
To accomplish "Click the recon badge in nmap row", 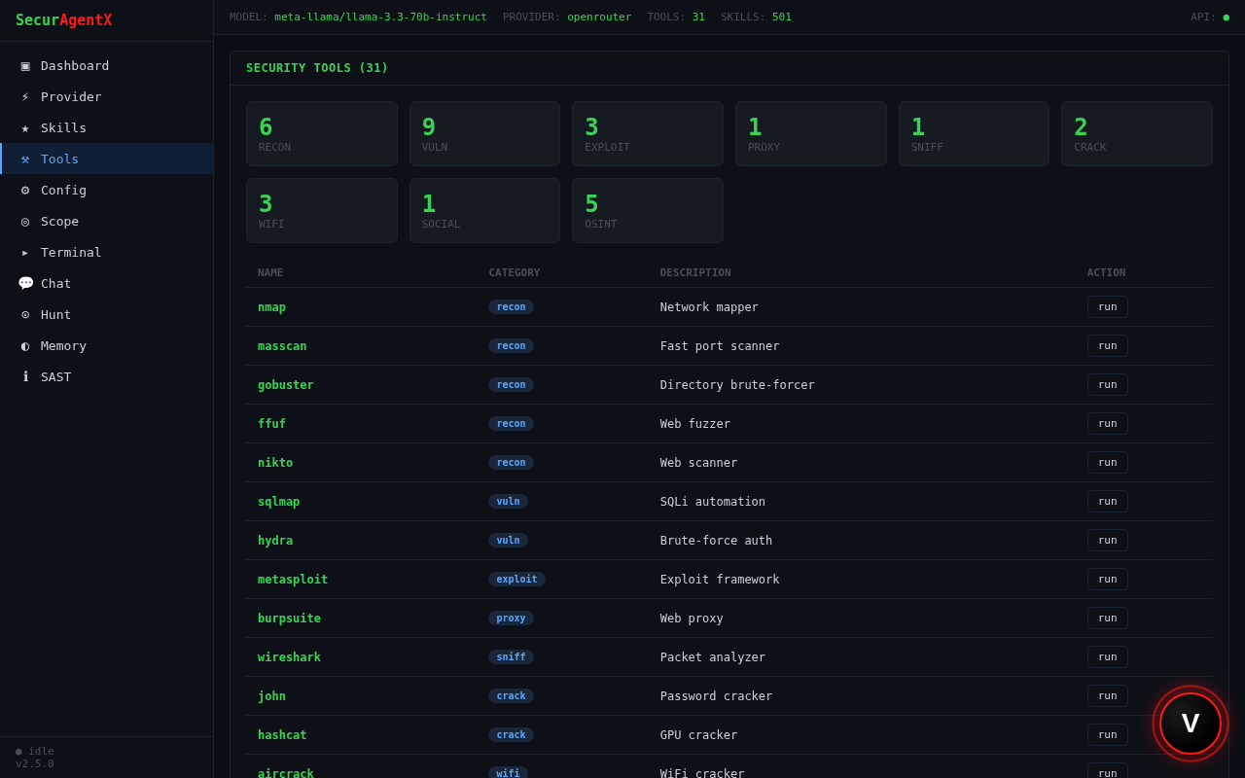I will click(x=511, y=306).
